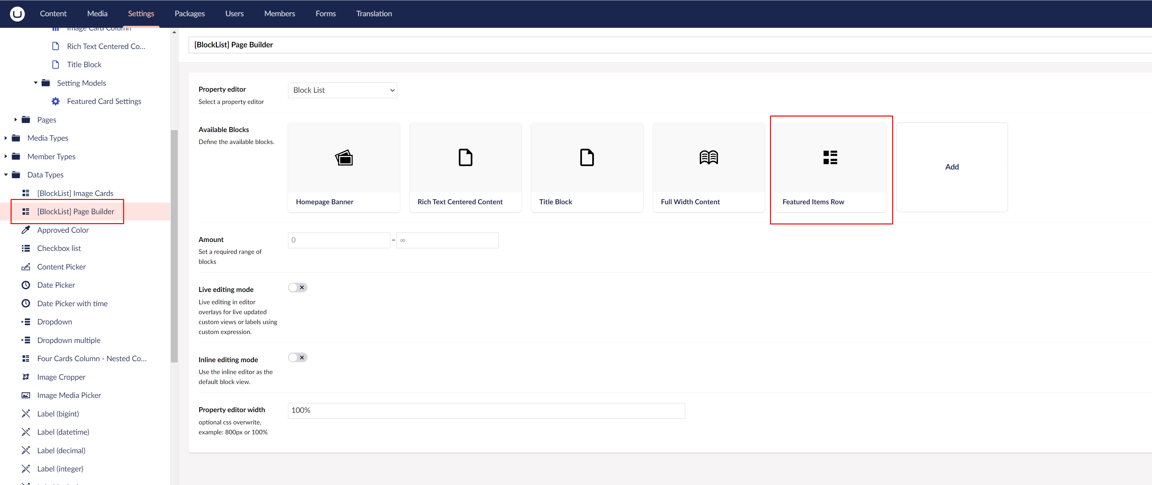The width and height of the screenshot is (1152, 485).
Task: Open the Users section
Action: (234, 14)
